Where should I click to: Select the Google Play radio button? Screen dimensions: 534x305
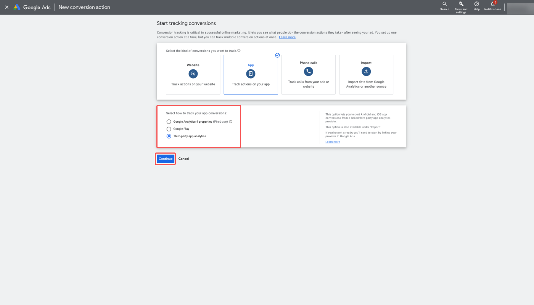169,129
